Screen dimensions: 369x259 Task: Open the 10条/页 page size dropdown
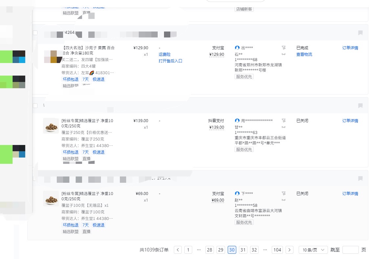[x=313, y=250]
